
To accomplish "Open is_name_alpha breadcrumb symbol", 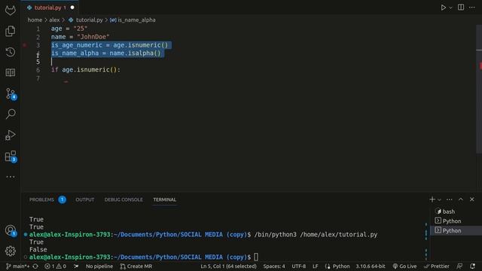I will click(x=133, y=20).
